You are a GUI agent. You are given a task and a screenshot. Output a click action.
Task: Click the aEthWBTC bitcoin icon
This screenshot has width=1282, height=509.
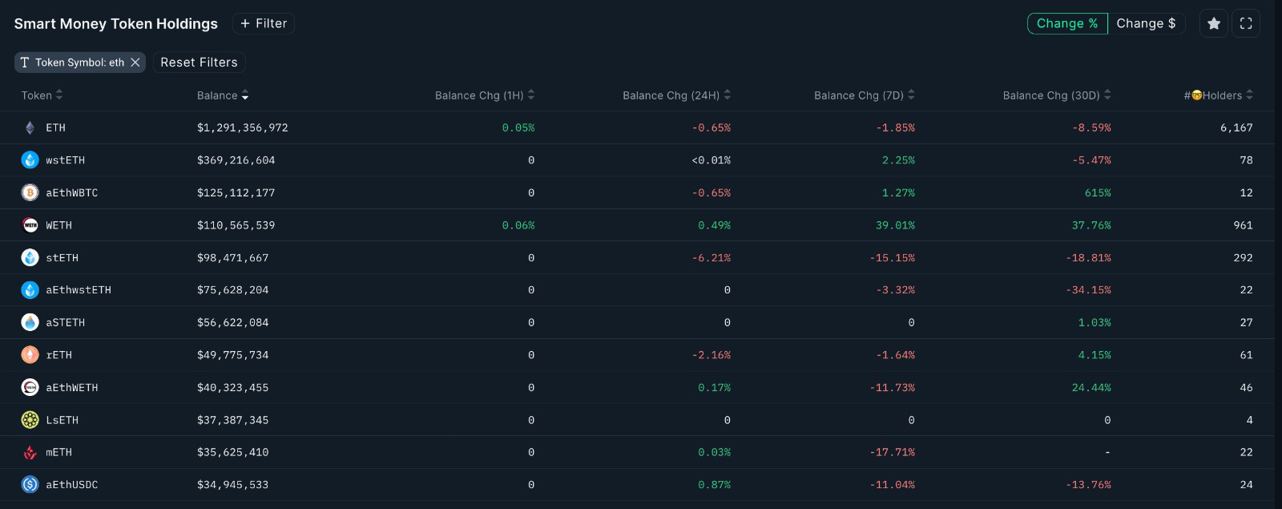tap(30, 192)
